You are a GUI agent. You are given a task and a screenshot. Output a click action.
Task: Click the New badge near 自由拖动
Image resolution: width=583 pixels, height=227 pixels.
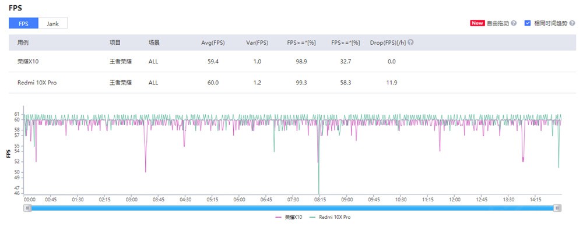[x=477, y=23]
